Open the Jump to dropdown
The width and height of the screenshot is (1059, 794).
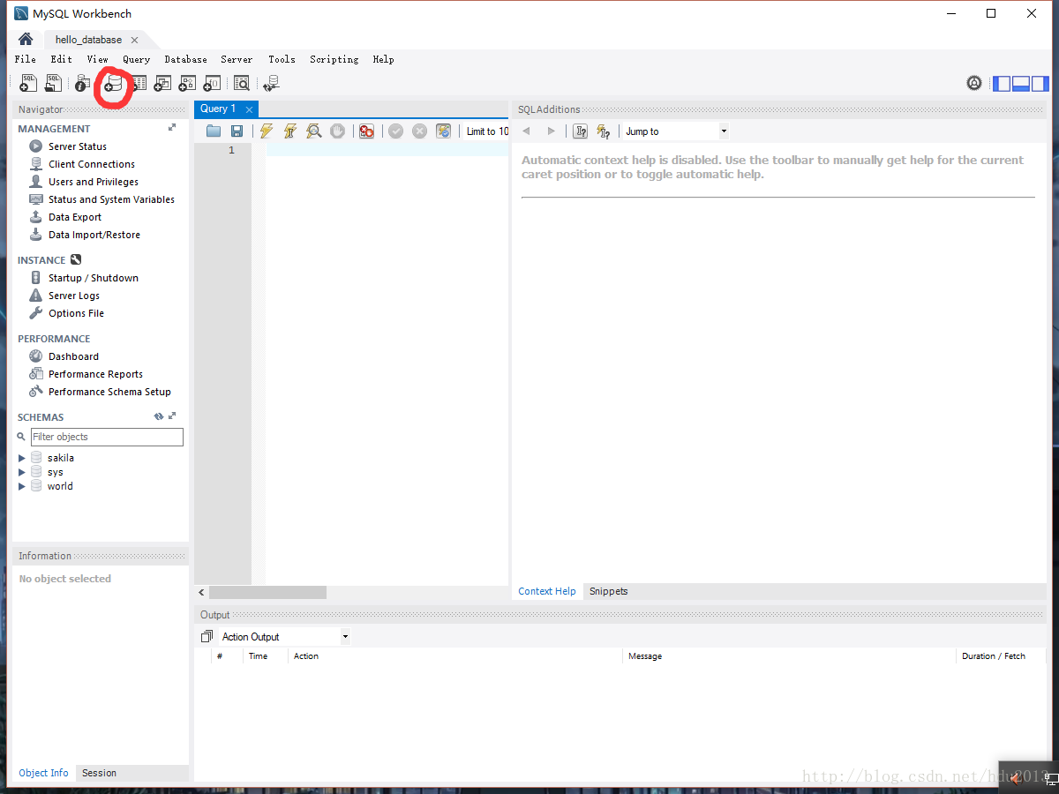(x=676, y=131)
